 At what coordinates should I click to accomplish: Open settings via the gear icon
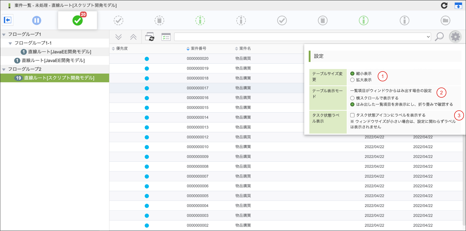(x=455, y=37)
